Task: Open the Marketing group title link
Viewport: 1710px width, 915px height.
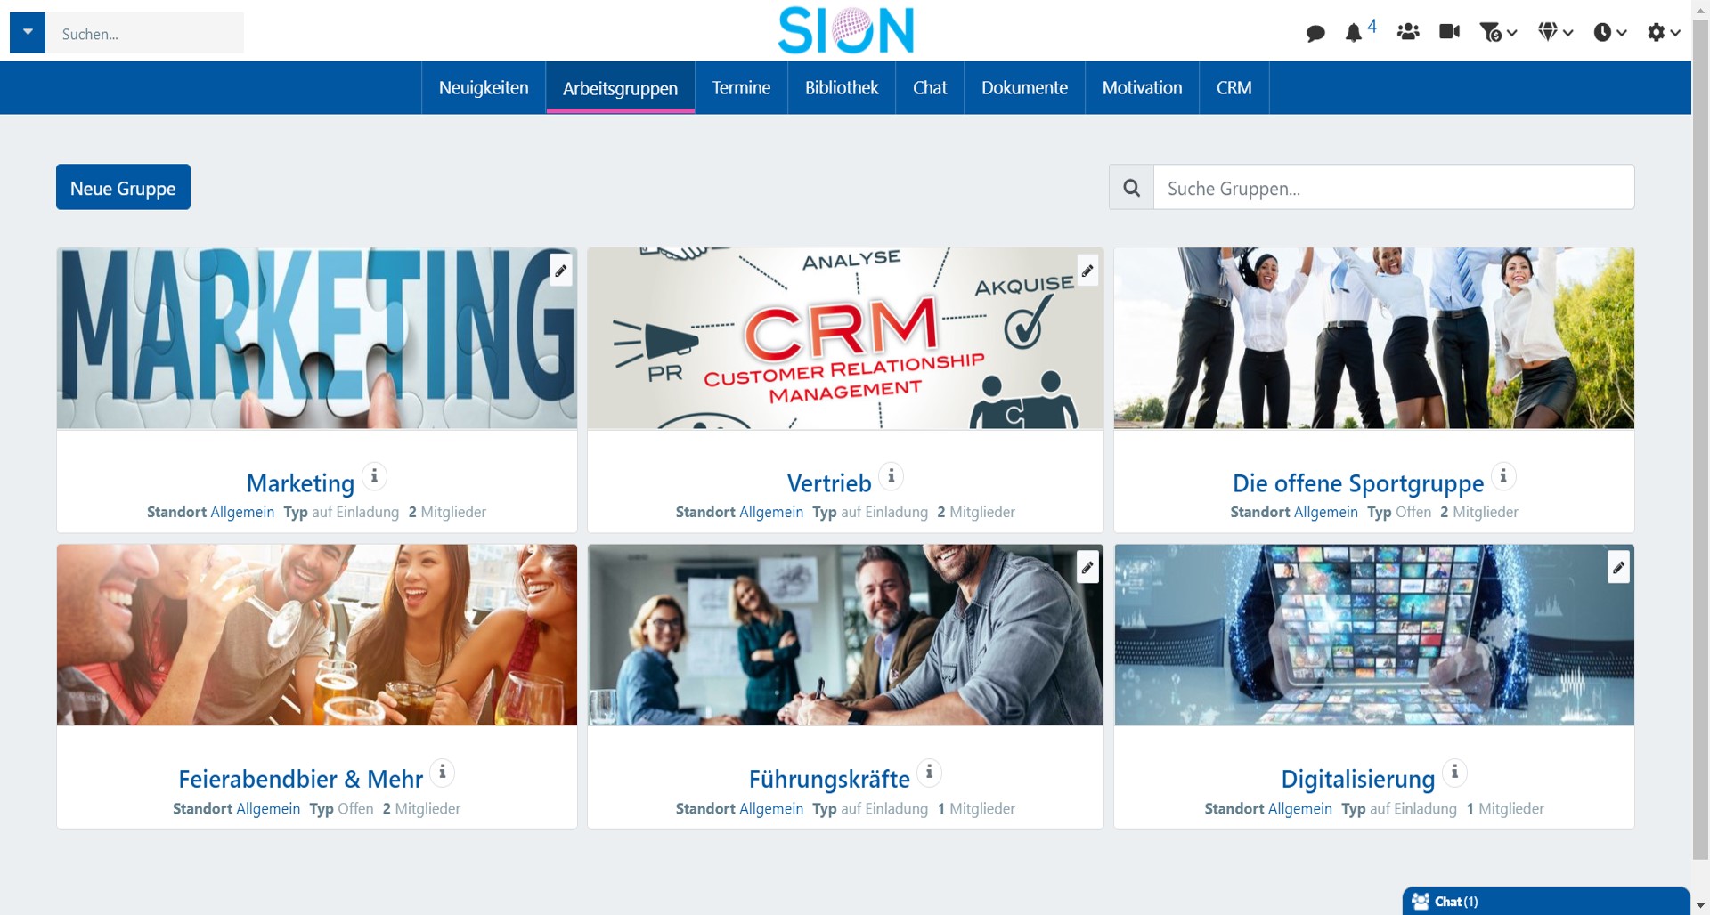Action: click(x=300, y=483)
